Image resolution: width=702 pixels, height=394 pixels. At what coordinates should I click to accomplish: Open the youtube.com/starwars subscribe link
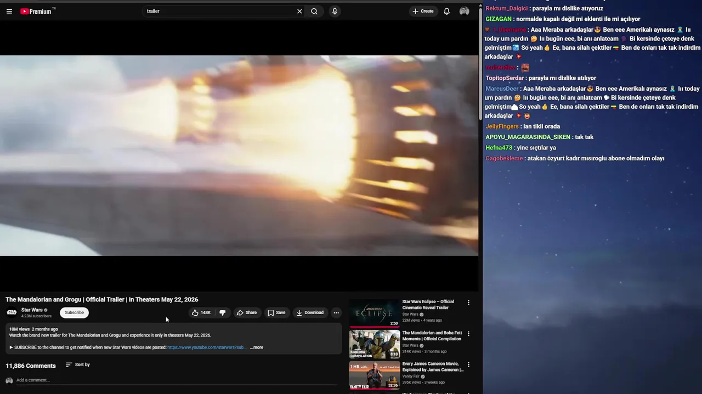(206, 347)
